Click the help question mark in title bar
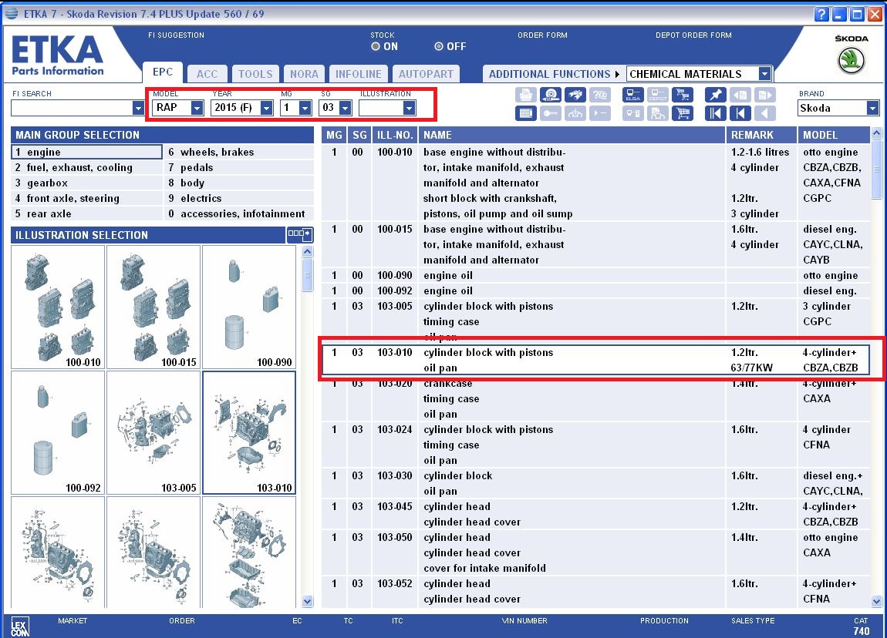Image resolution: width=887 pixels, height=638 pixels. click(x=822, y=14)
